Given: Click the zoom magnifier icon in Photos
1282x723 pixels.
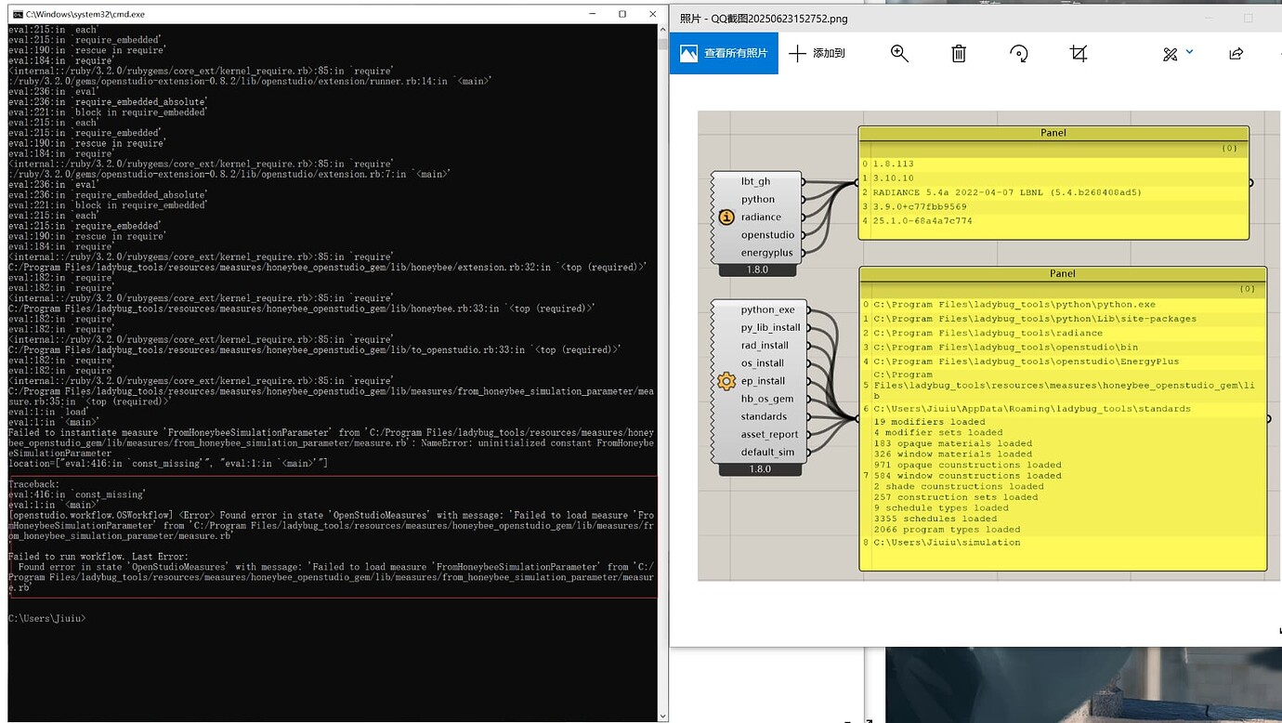Looking at the screenshot, I should pos(899,54).
